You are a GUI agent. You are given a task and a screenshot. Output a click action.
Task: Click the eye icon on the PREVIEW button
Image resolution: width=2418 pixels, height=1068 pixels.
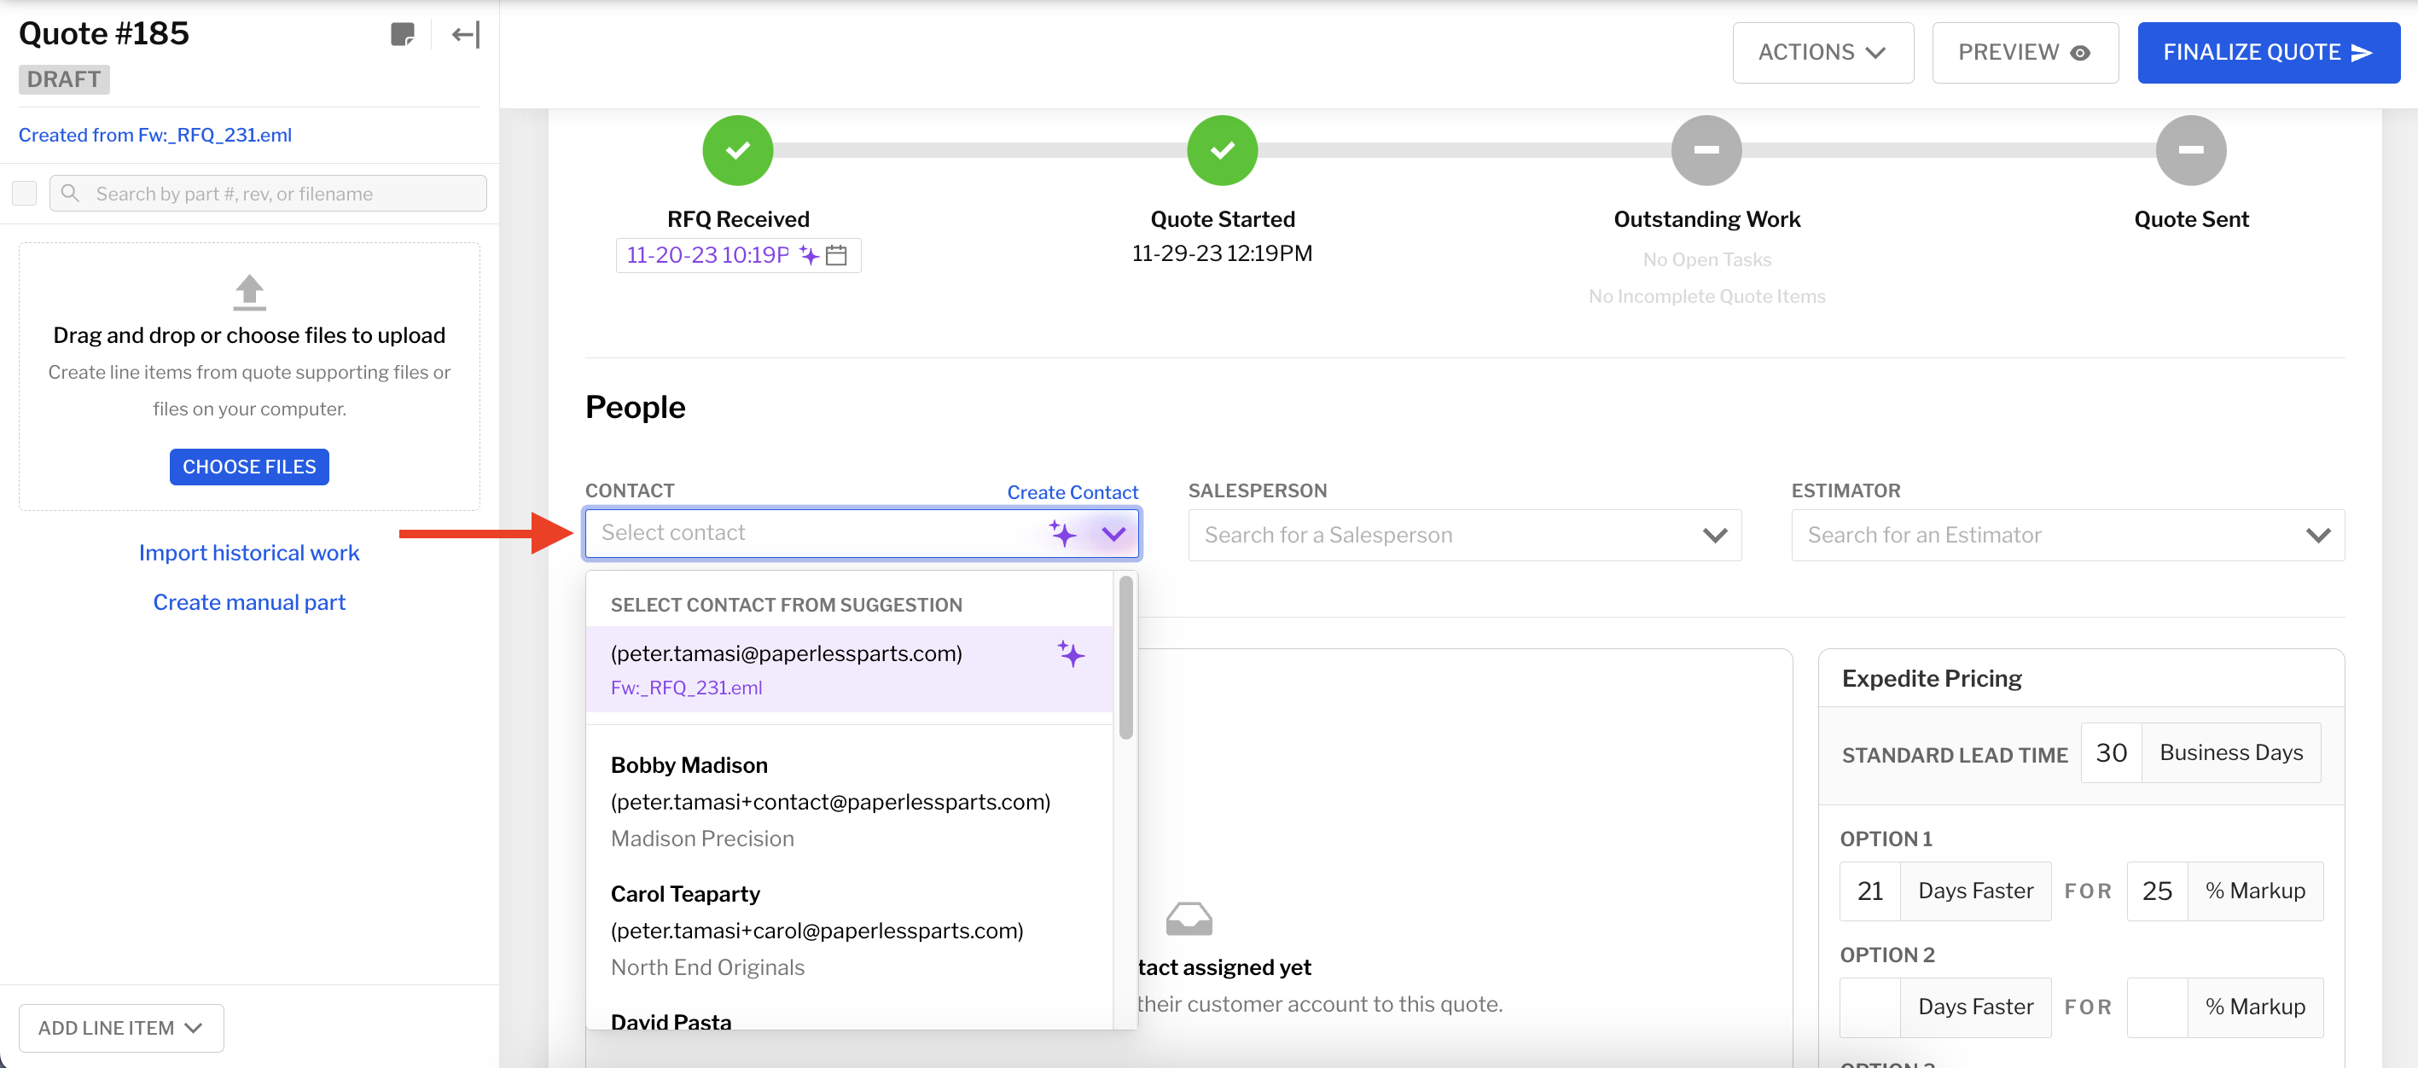tap(2082, 53)
